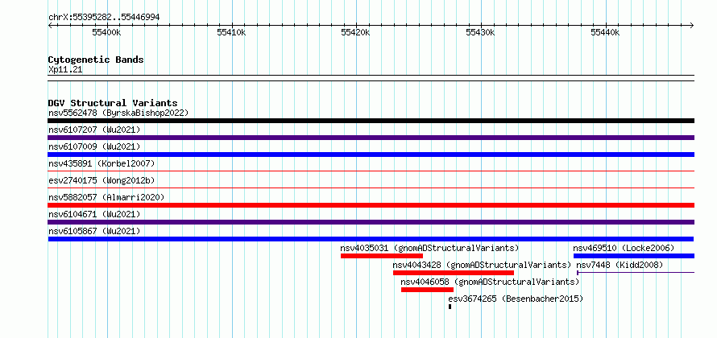Select the purple nsv6104671 variant bar
The height and width of the screenshot is (338, 717).
pyautogui.click(x=371, y=222)
